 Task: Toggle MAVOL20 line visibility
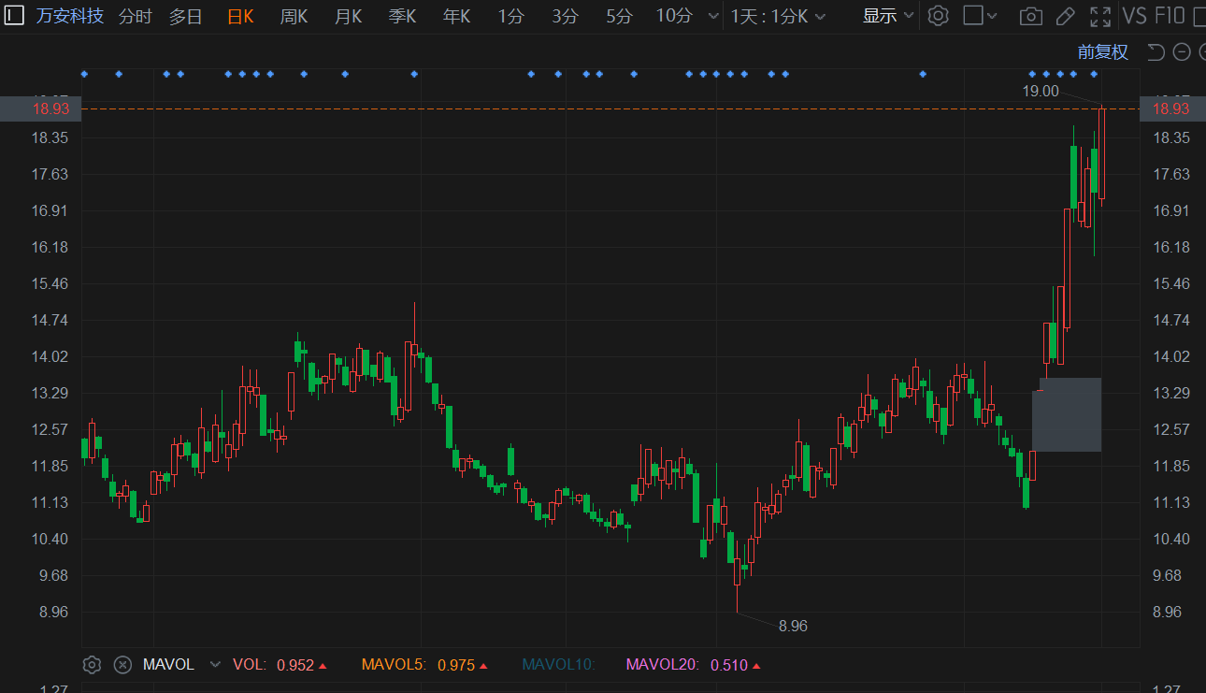pos(662,665)
